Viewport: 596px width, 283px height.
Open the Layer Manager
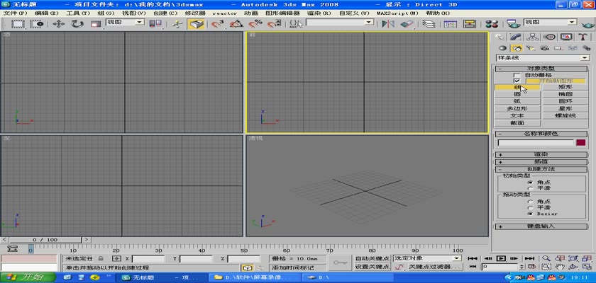pyautogui.click(x=429, y=24)
